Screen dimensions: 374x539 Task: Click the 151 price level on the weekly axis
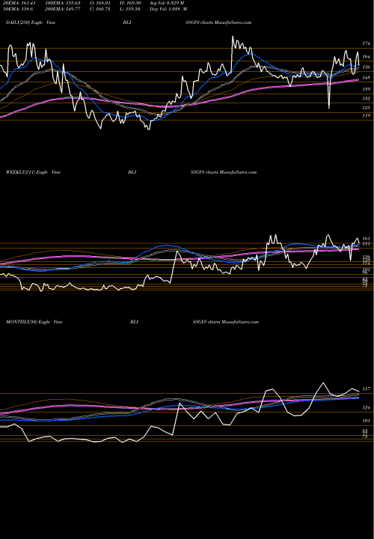[366, 244]
